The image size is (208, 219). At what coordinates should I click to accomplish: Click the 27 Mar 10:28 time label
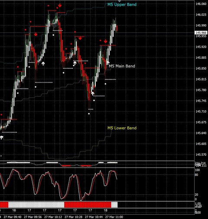tap(73, 217)
